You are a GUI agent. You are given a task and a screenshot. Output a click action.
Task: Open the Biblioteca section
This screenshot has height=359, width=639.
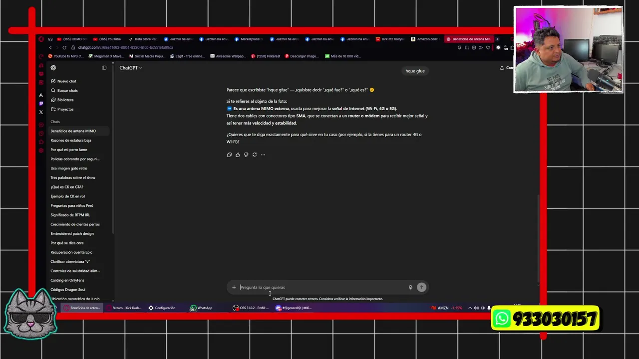(62, 100)
